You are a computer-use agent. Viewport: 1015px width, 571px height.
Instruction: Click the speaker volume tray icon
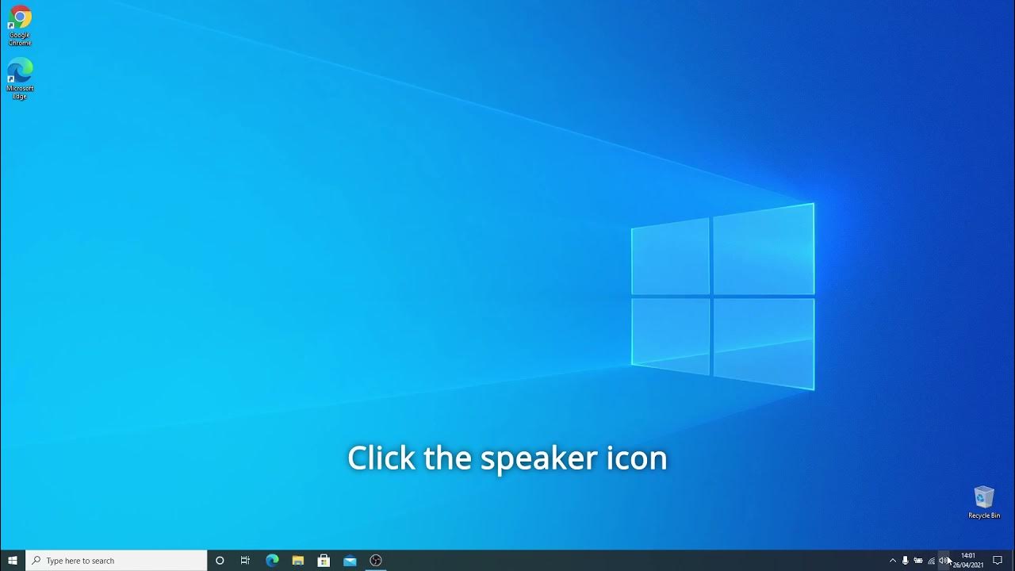[x=944, y=561]
